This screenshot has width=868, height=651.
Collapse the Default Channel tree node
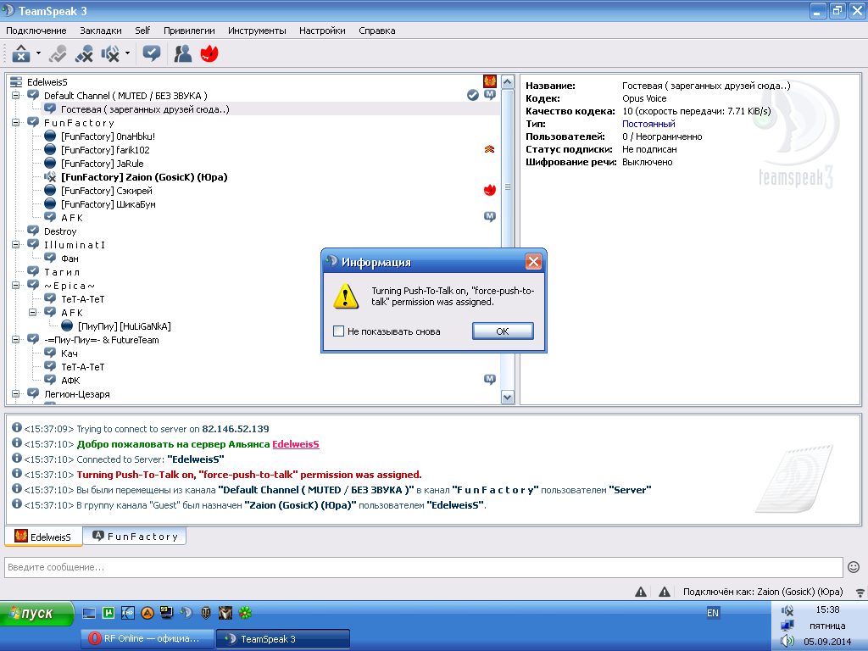coord(16,95)
